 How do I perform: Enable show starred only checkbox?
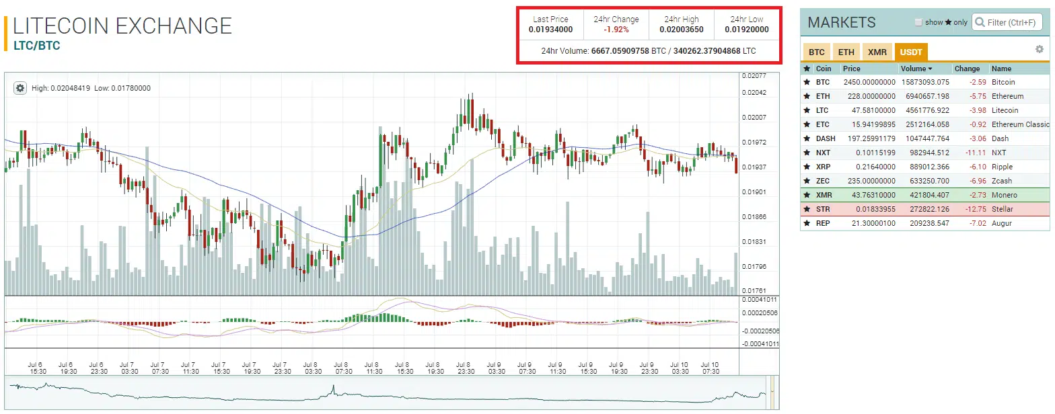(918, 22)
